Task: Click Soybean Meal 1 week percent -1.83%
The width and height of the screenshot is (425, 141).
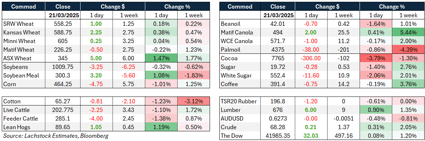Action: coord(193,75)
